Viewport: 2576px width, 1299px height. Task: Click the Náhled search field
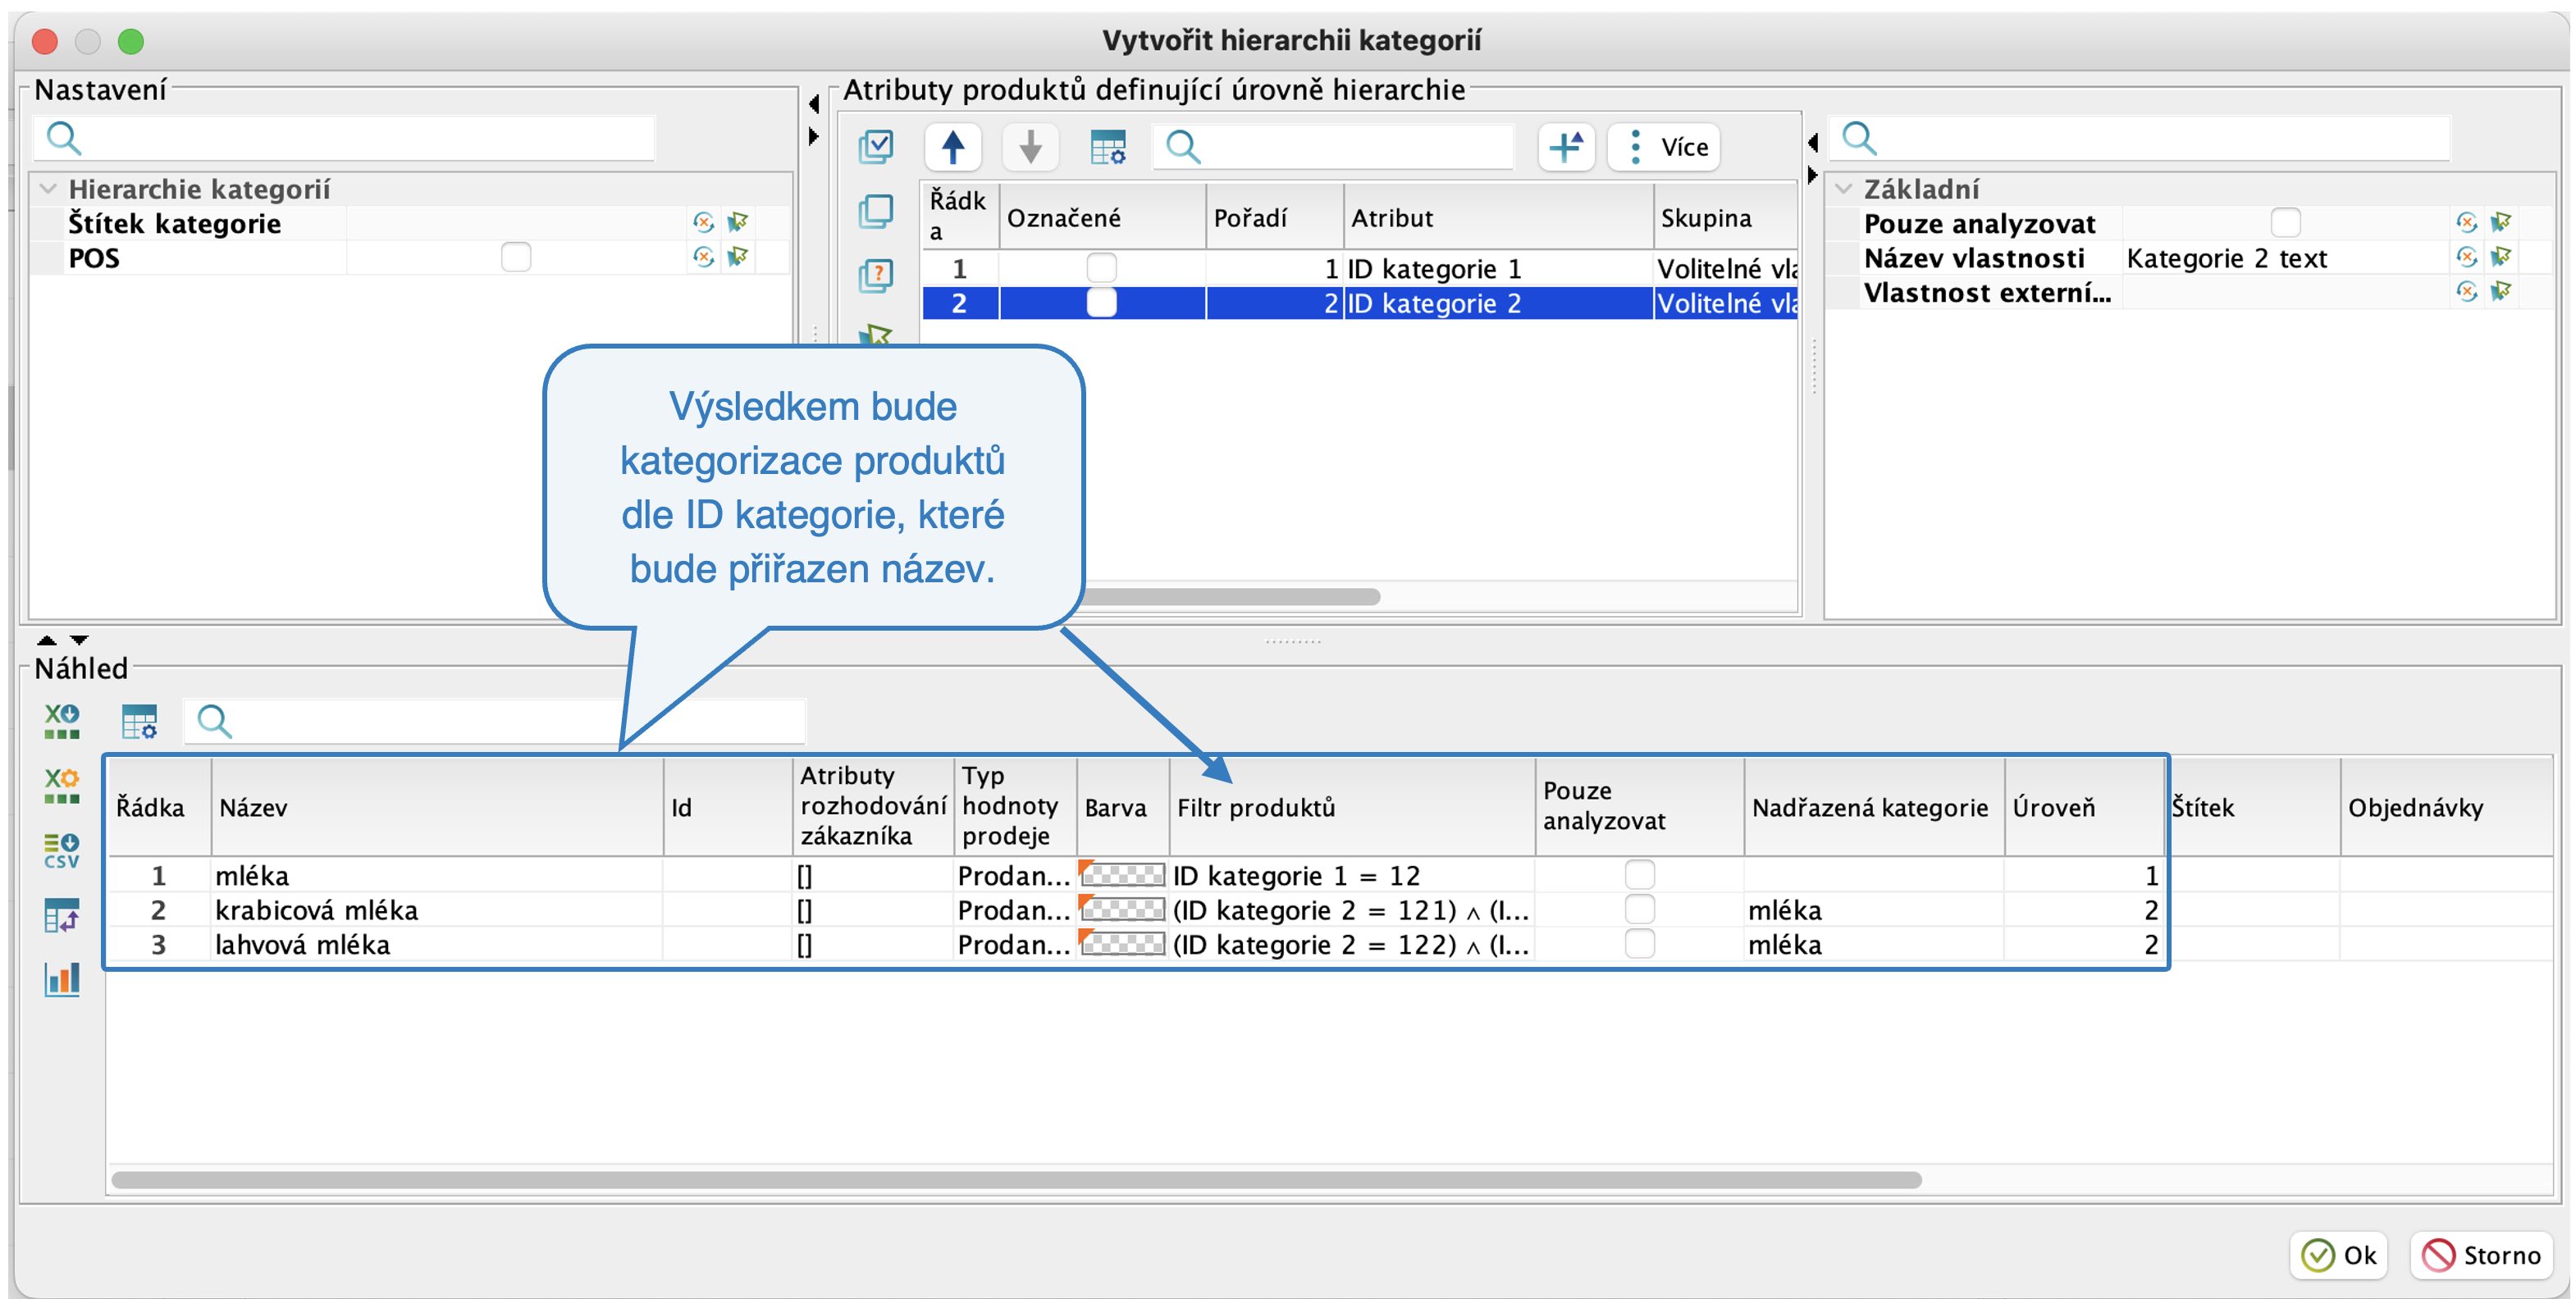[494, 720]
